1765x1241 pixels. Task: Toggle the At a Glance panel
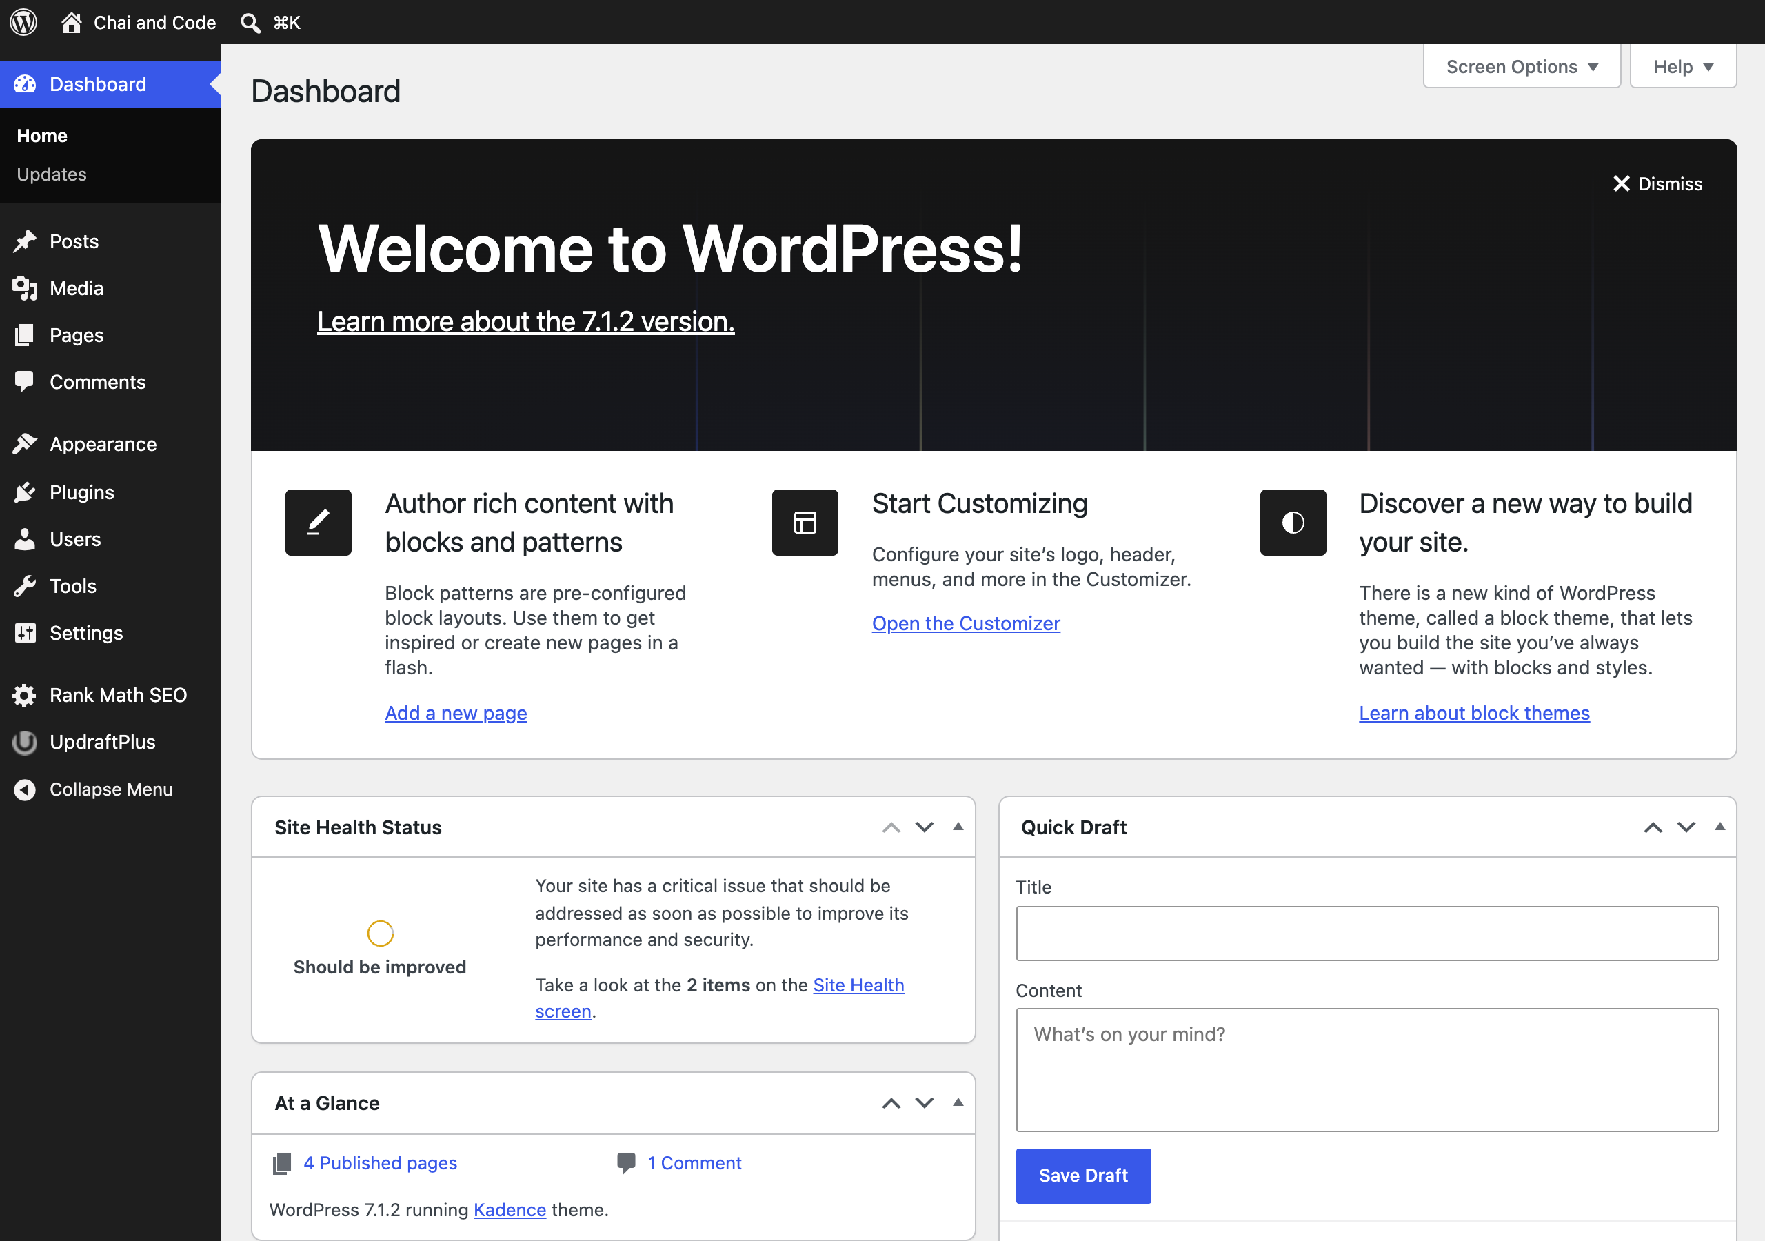point(958,1102)
